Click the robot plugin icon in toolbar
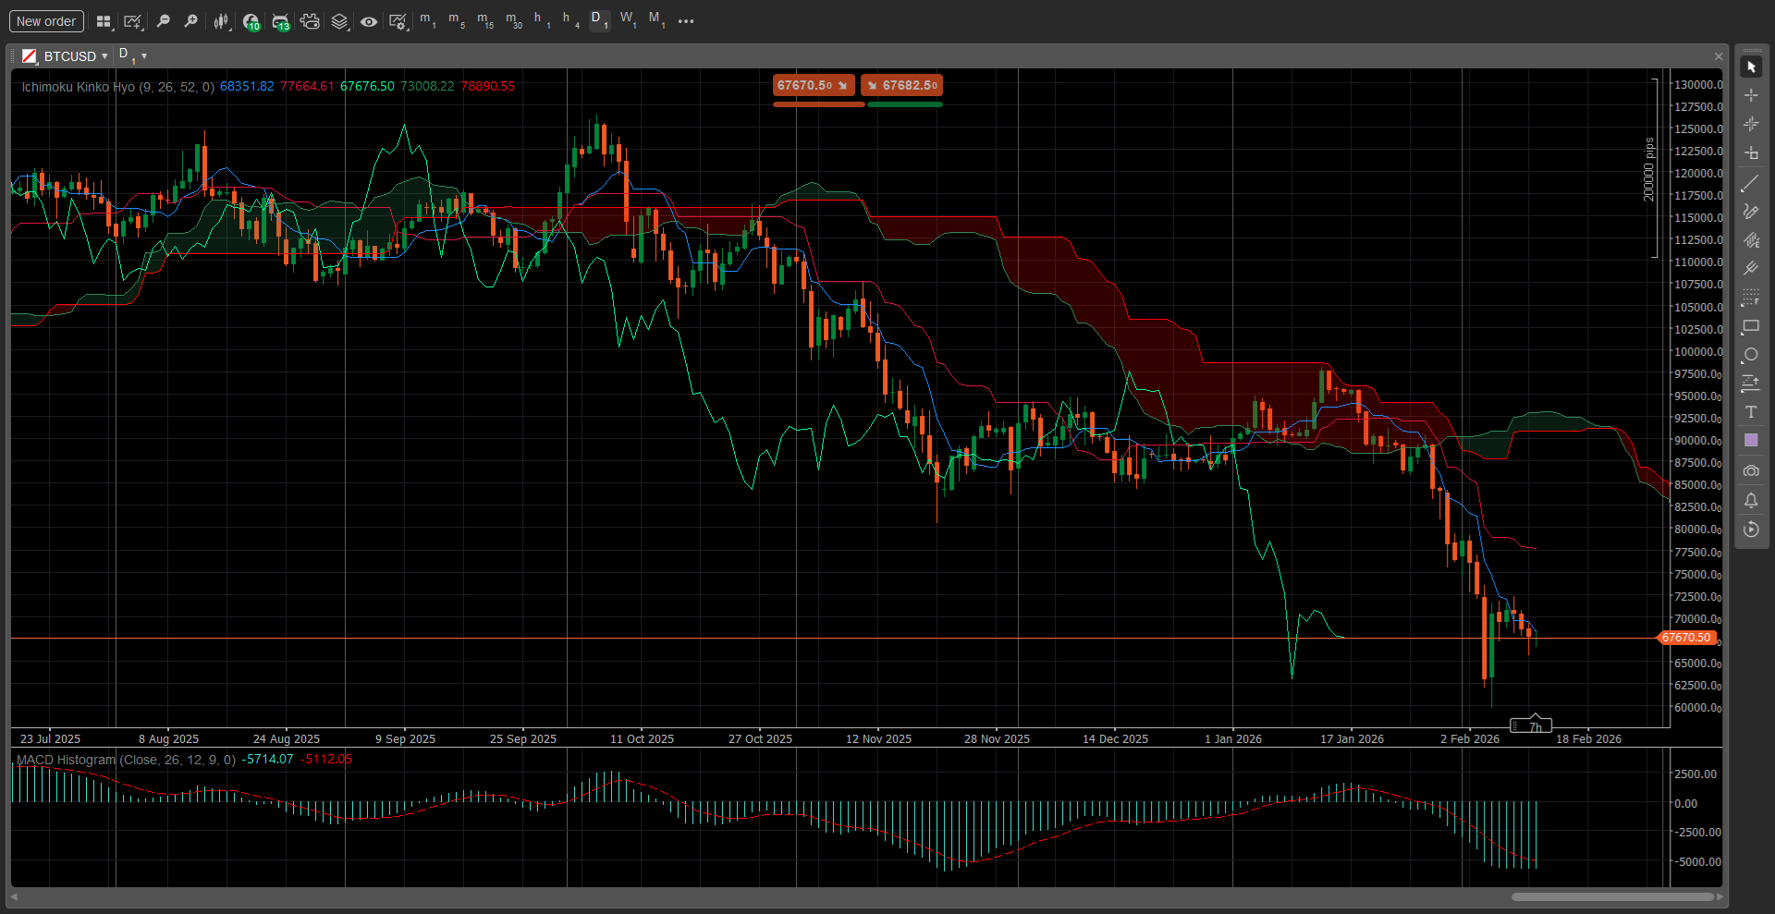The width and height of the screenshot is (1775, 914). [x=310, y=21]
